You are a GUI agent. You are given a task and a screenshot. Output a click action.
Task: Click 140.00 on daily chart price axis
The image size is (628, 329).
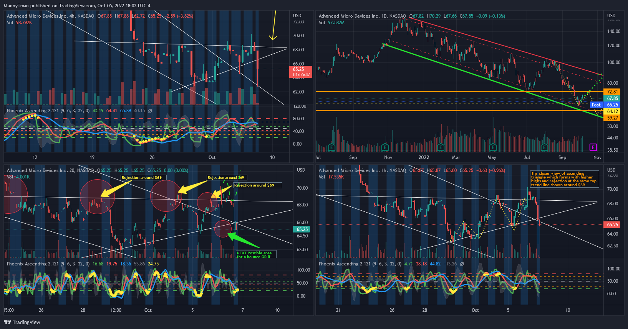point(613,31)
